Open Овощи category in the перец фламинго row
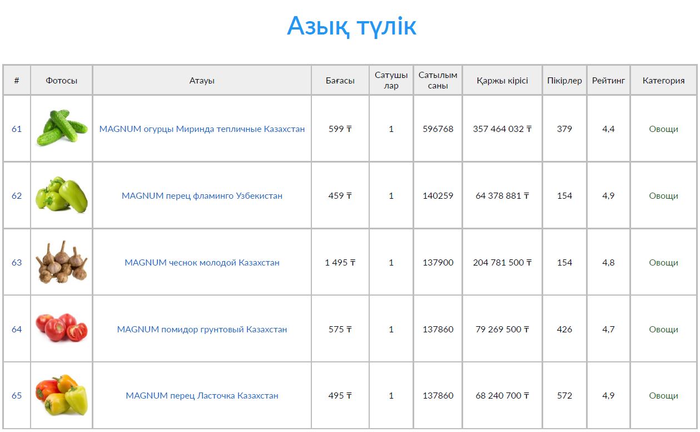Screen dimensions: 700x432 [x=663, y=195]
